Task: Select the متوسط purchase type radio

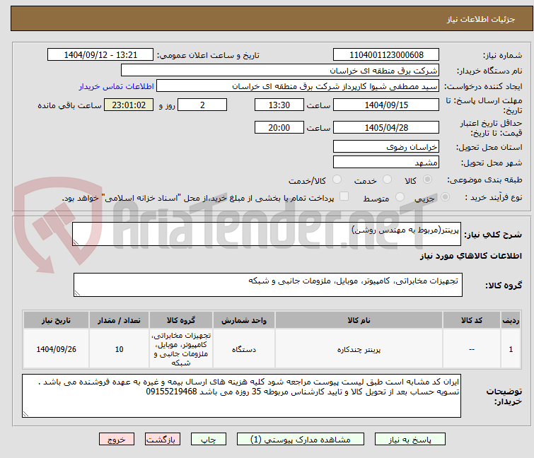Action: [400, 197]
